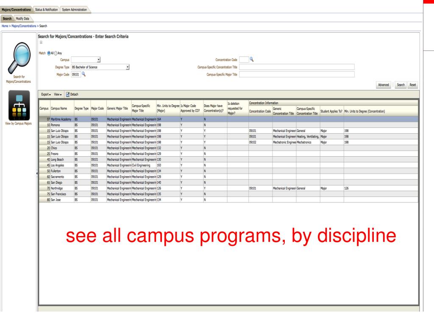Switch to System Administration tab
This screenshot has width=434, height=326.
coord(74,10)
